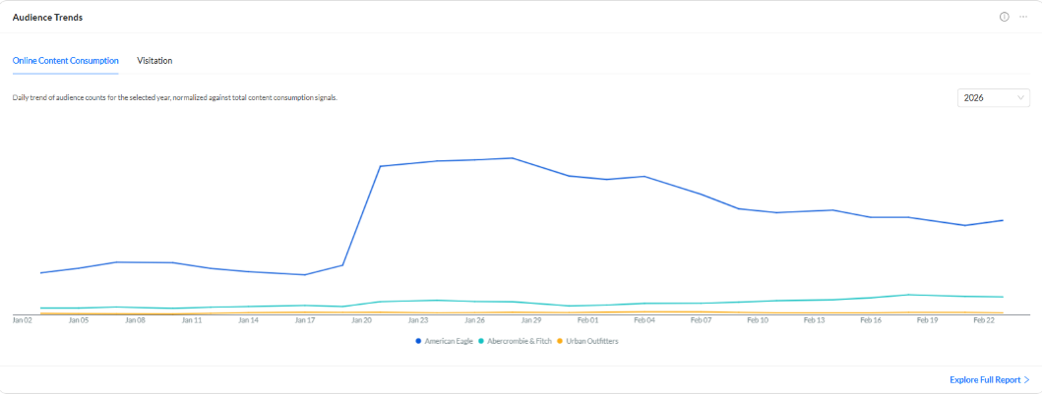Open the Explore Full Report link
Viewport: 1042px width, 394px height.
click(x=984, y=379)
